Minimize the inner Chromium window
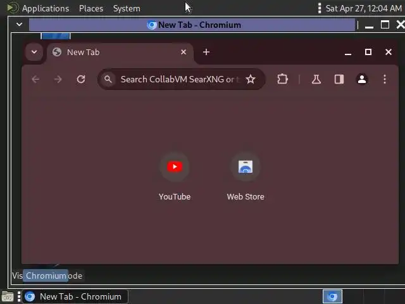Image resolution: width=405 pixels, height=304 pixels. click(348, 53)
